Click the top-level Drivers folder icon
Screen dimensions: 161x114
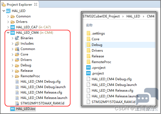tap(13, 22)
